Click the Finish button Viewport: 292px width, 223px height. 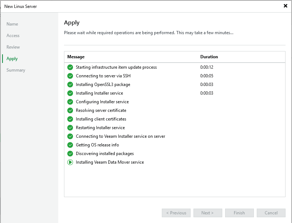tap(239, 213)
